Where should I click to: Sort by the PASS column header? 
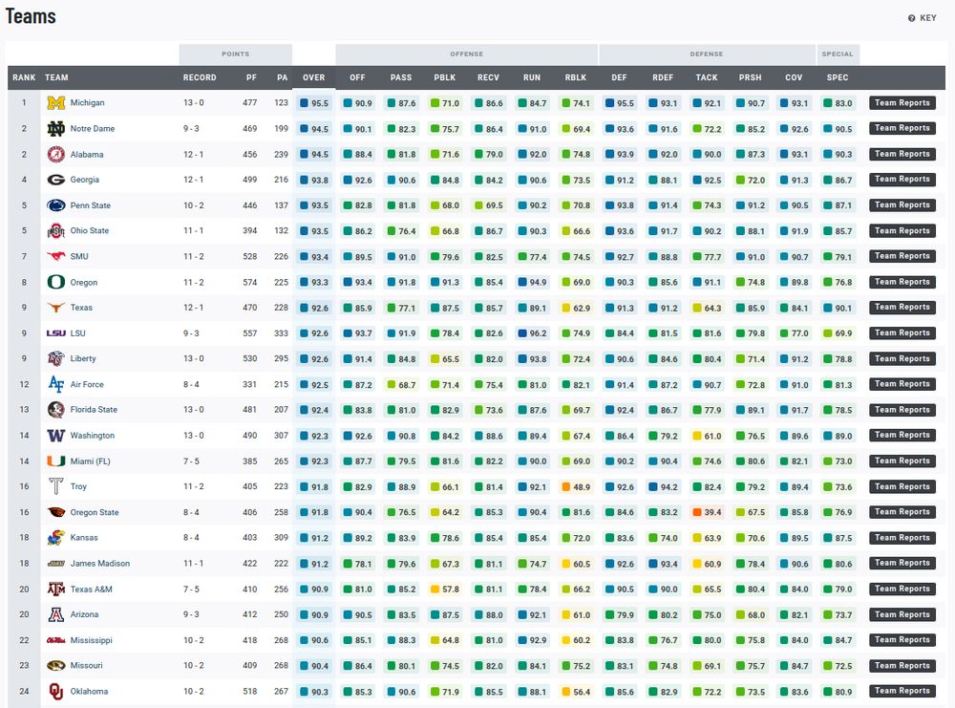pyautogui.click(x=401, y=77)
